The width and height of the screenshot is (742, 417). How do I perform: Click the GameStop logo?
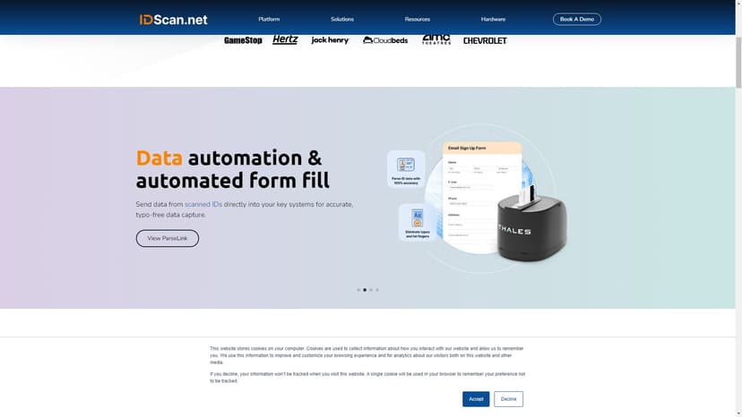(243, 40)
